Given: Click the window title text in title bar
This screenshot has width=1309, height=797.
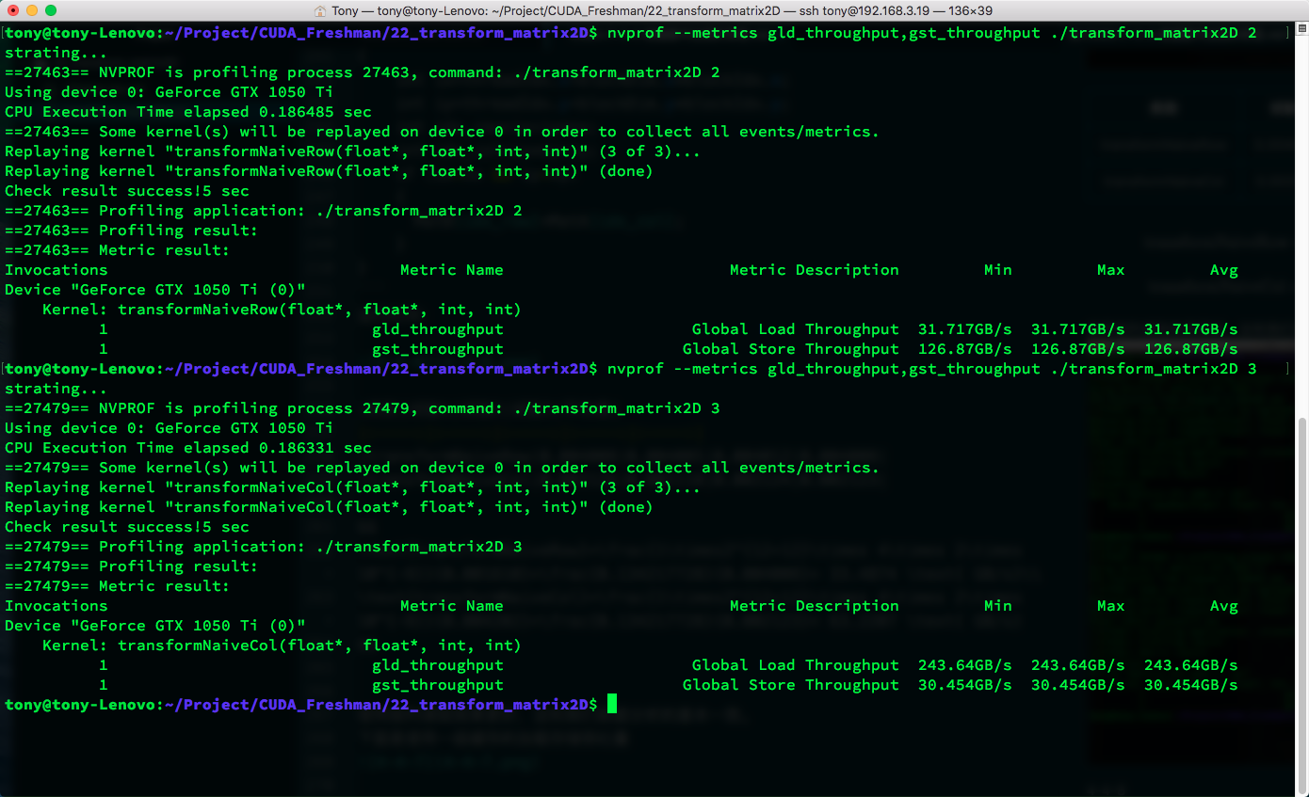Looking at the screenshot, I should point(661,10).
